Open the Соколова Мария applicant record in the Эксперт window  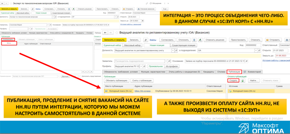51,24
